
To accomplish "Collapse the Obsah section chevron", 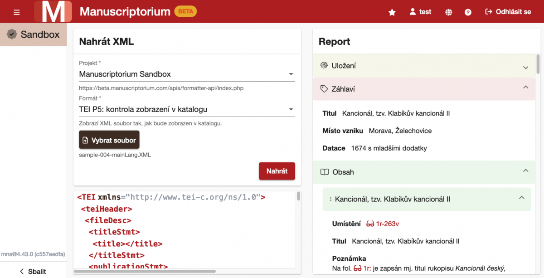I will tap(526, 170).
